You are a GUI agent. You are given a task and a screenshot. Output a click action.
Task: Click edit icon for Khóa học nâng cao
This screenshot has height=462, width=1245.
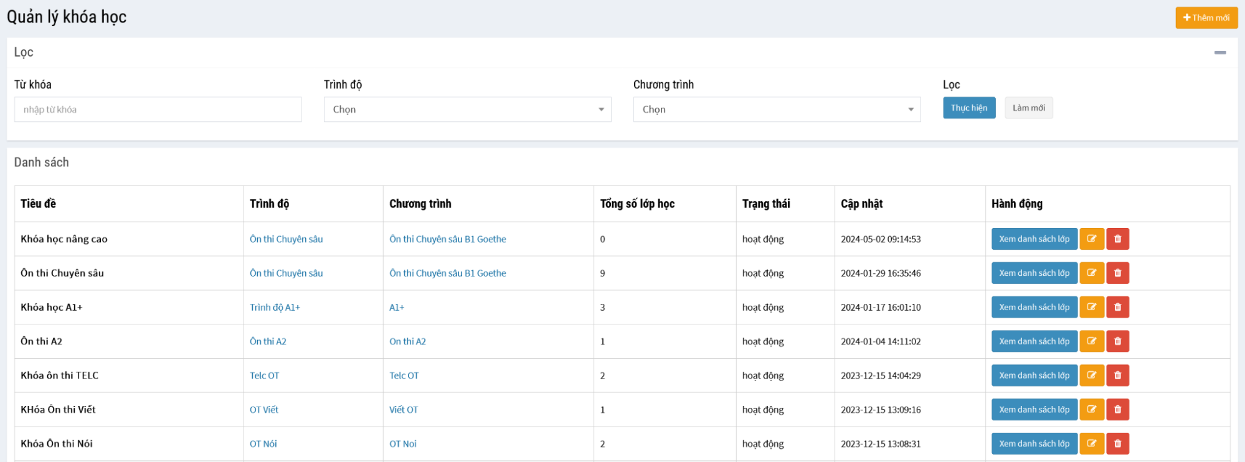pyautogui.click(x=1091, y=239)
